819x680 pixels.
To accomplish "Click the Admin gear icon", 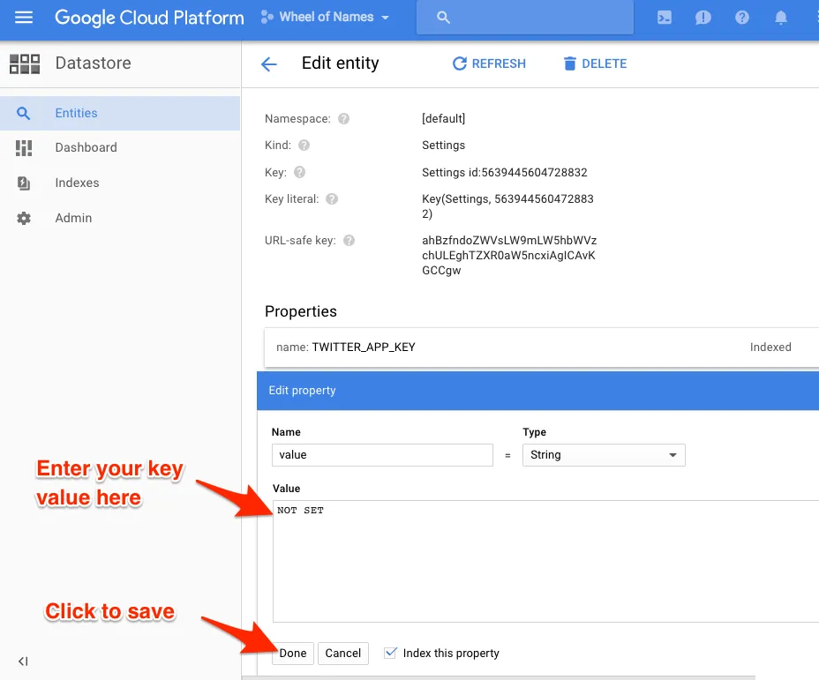I will (x=24, y=218).
